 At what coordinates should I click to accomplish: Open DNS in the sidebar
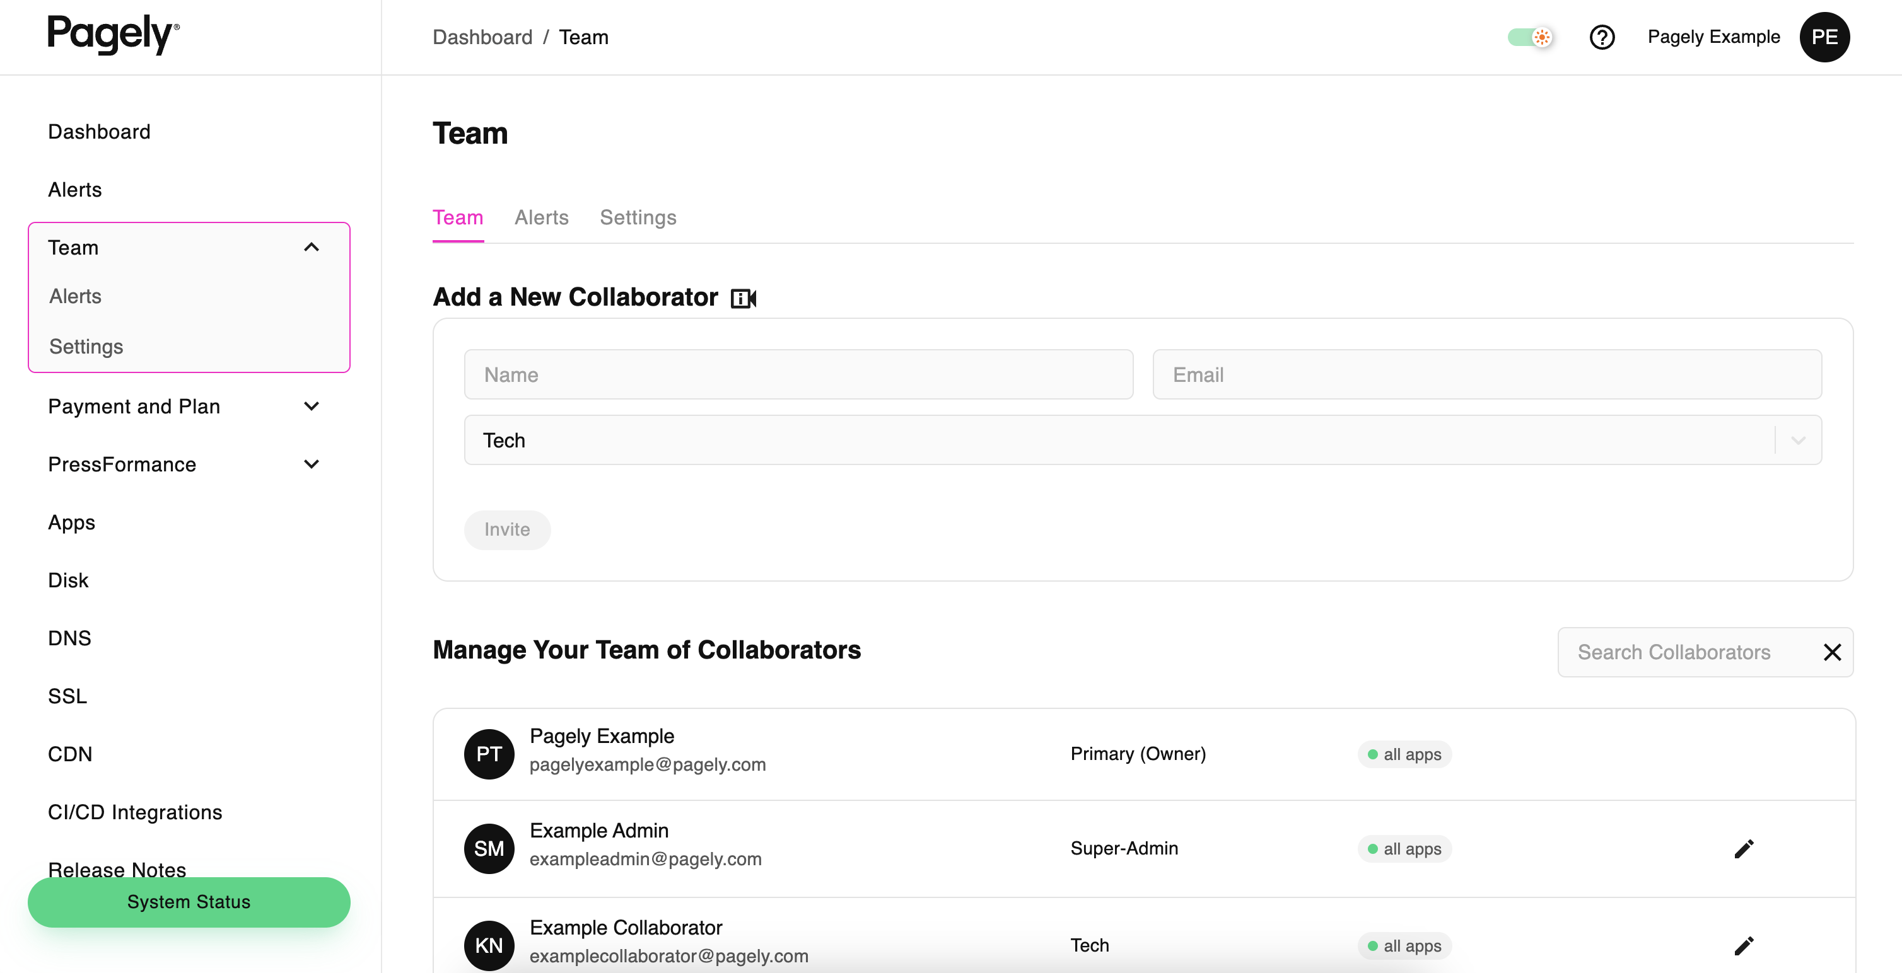[x=69, y=638]
